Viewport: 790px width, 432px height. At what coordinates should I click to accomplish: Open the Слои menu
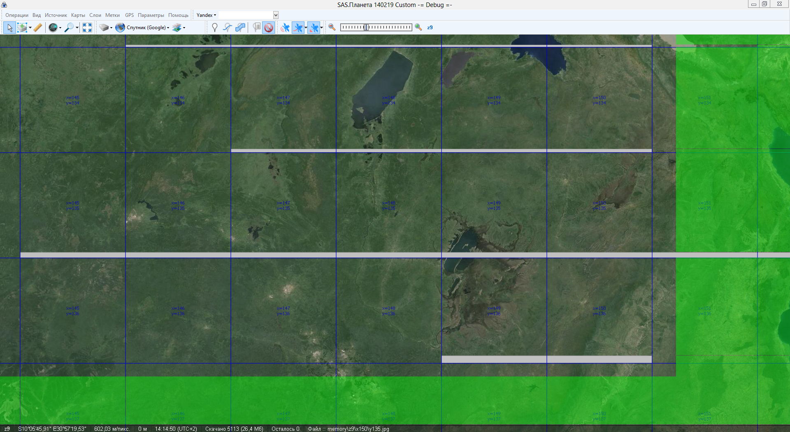[95, 15]
